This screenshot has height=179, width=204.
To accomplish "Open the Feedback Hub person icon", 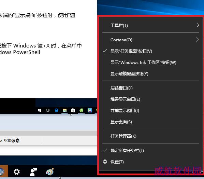I will click(x=33, y=172).
